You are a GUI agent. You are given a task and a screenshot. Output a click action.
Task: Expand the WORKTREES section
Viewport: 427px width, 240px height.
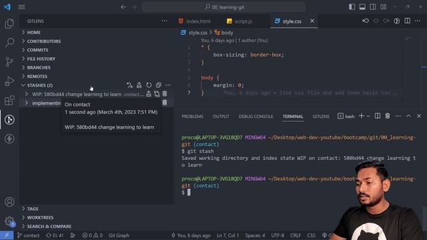96,217
